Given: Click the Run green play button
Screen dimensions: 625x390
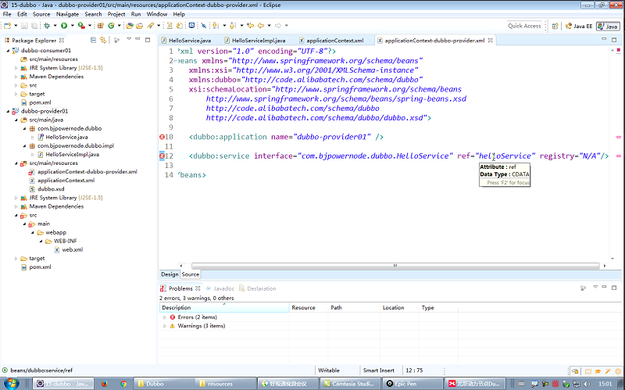Looking at the screenshot, I should [x=64, y=26].
